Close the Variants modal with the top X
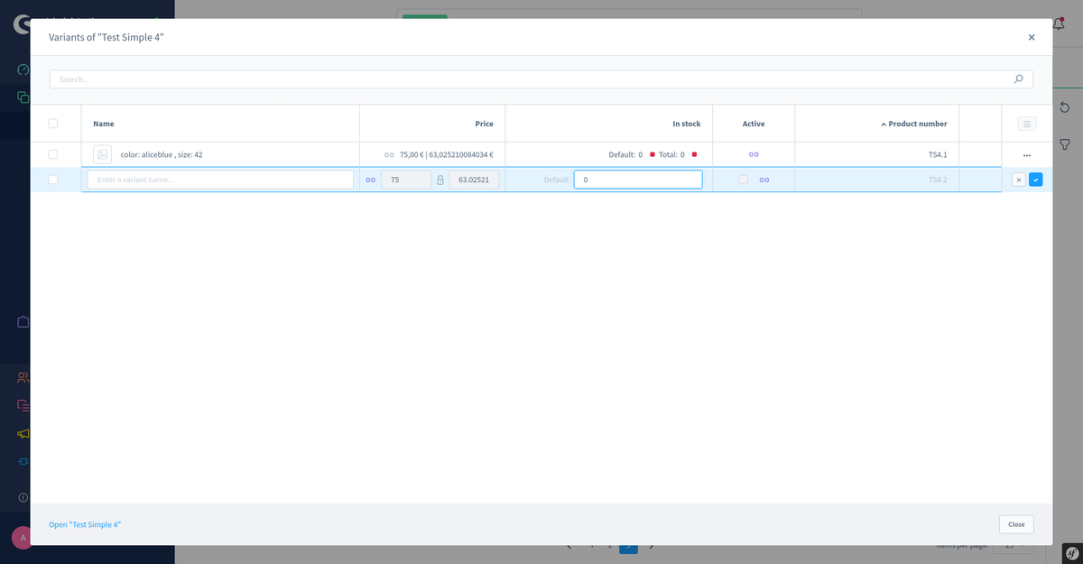This screenshot has width=1083, height=564. [x=1032, y=37]
